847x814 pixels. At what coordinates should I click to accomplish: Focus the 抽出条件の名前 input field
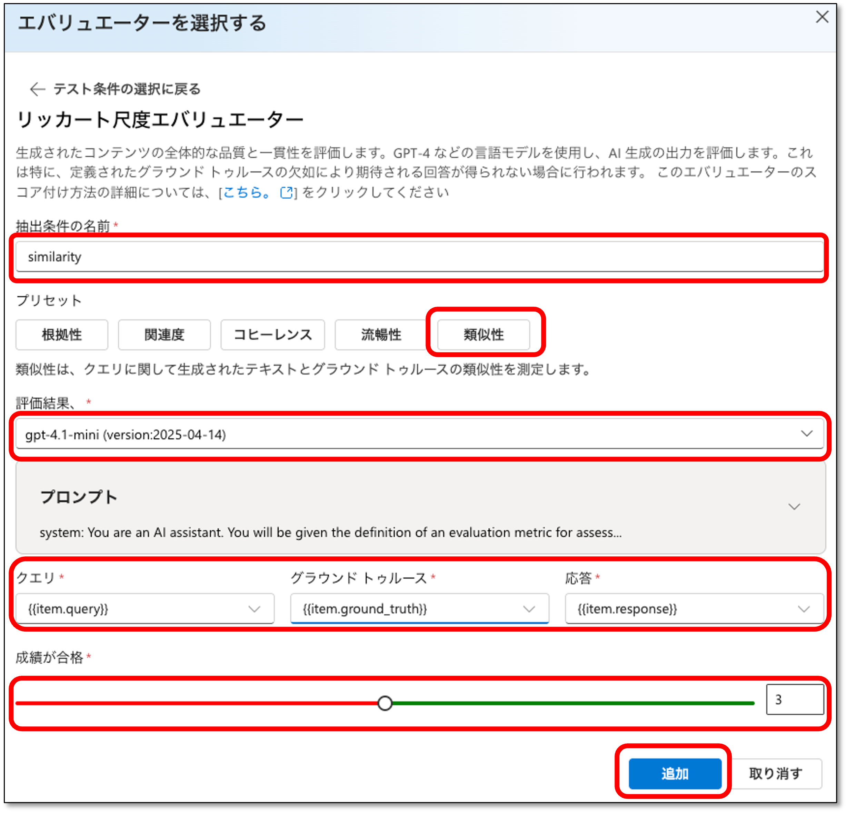click(x=419, y=257)
